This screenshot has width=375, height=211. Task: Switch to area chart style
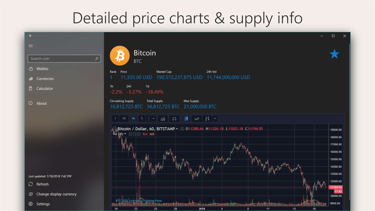click(197, 119)
